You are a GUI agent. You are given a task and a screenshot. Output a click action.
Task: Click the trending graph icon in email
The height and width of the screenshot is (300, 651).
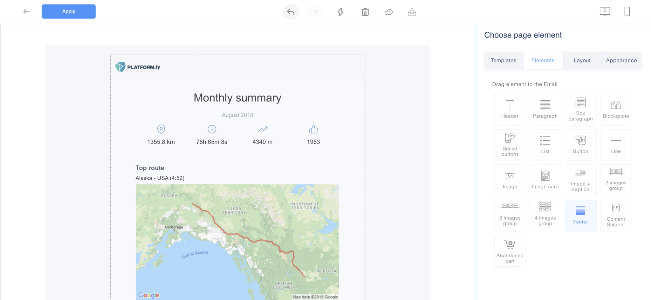[x=263, y=129]
